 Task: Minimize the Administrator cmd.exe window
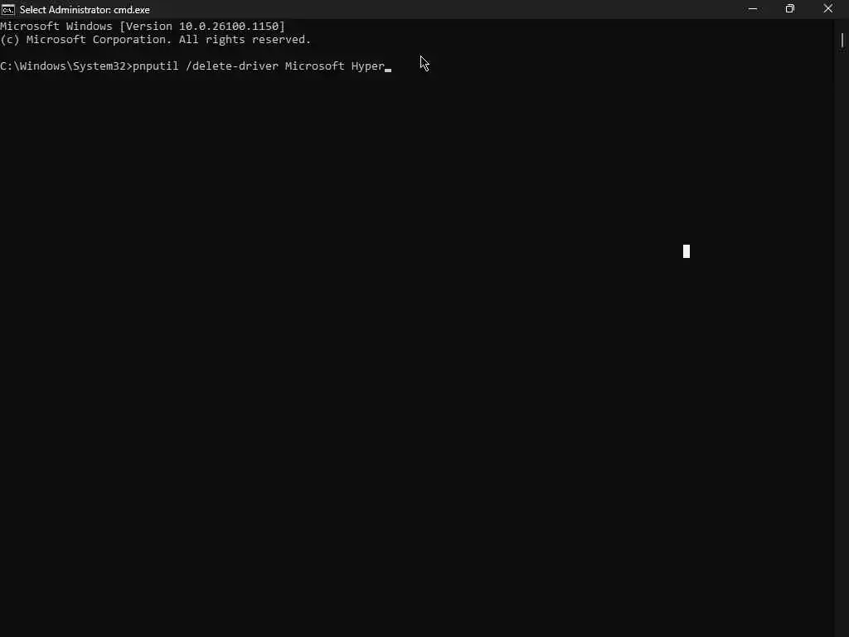[x=753, y=9]
